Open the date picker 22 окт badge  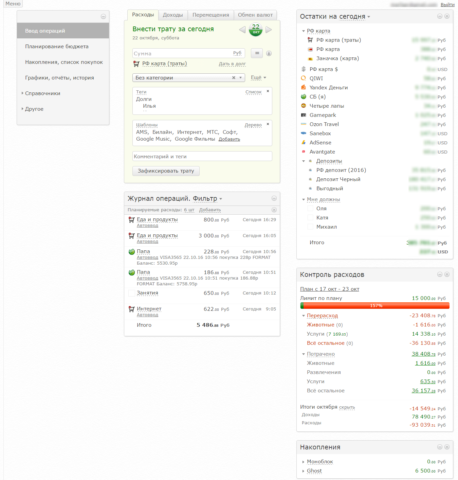(256, 29)
